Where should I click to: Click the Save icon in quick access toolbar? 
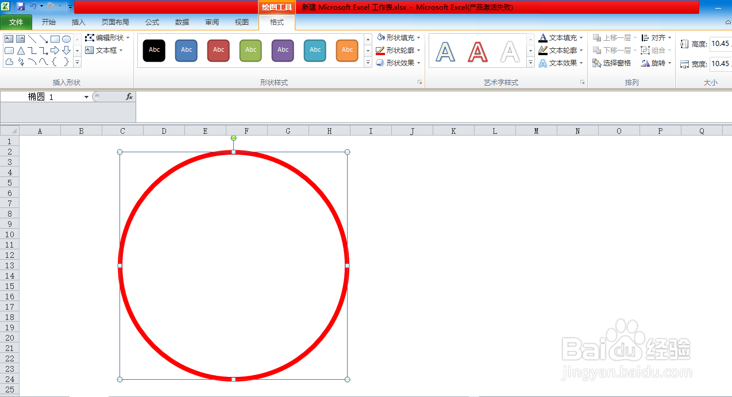coord(21,6)
